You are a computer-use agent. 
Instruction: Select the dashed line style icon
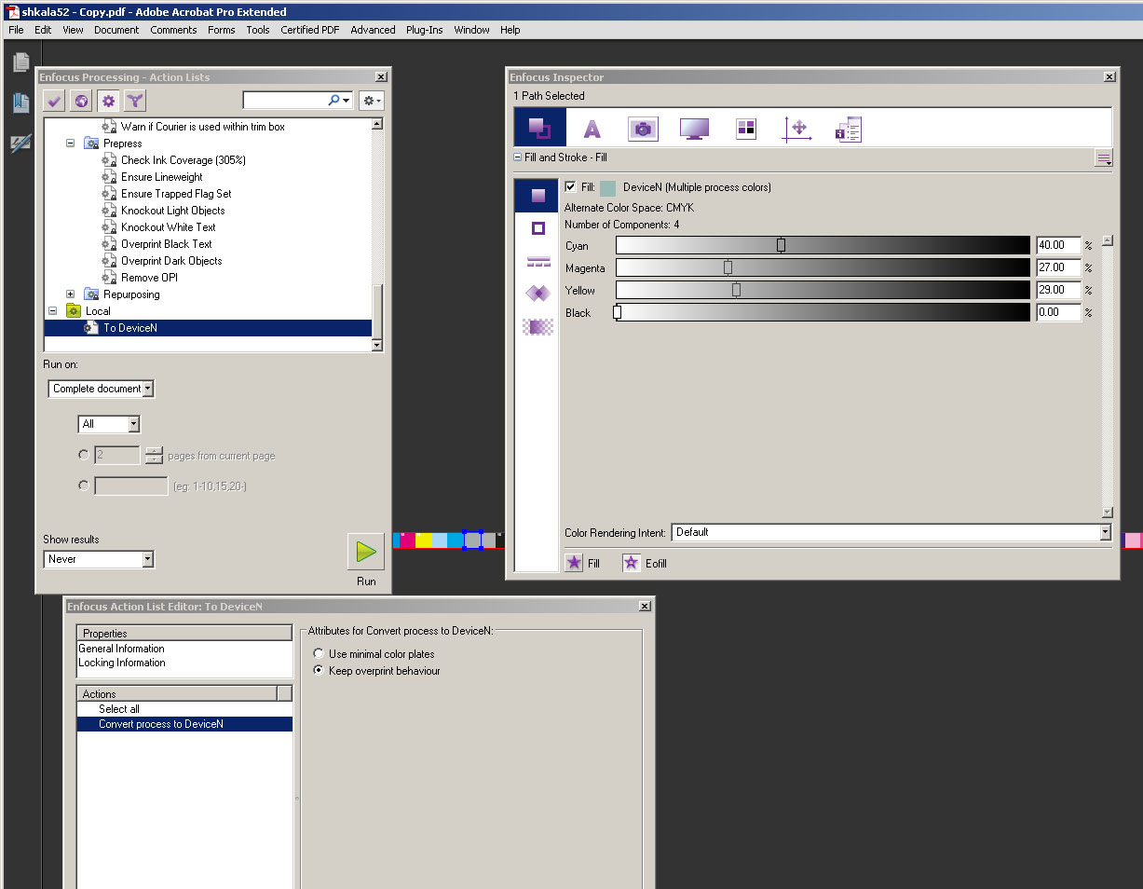click(x=537, y=262)
